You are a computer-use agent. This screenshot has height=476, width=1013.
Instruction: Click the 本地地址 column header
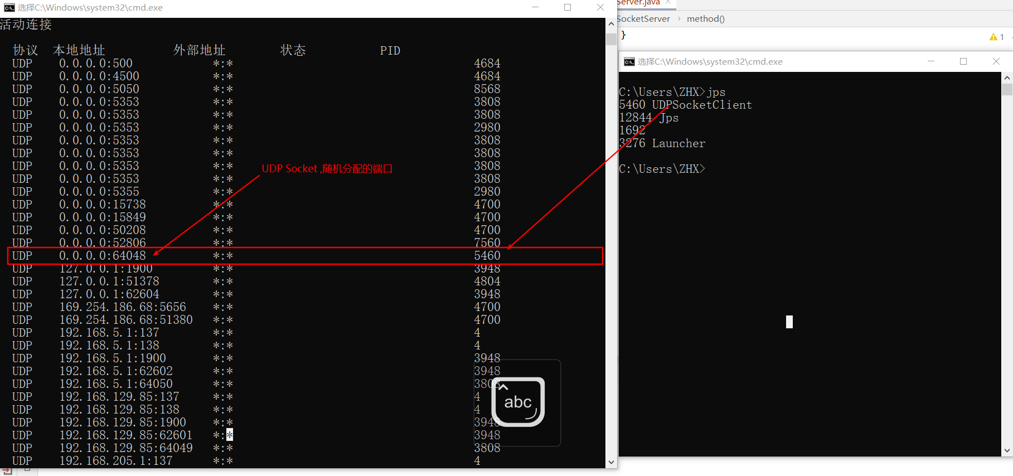[79, 50]
